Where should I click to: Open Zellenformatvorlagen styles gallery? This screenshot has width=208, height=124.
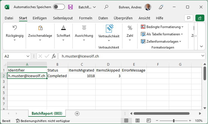tap(161, 41)
